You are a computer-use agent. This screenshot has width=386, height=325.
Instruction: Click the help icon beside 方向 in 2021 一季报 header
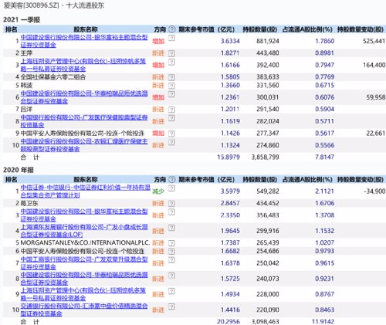[x=172, y=29]
